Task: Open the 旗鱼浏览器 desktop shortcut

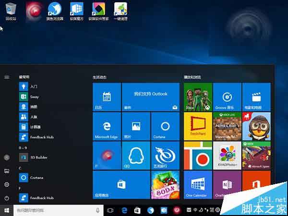Action: click(55, 12)
